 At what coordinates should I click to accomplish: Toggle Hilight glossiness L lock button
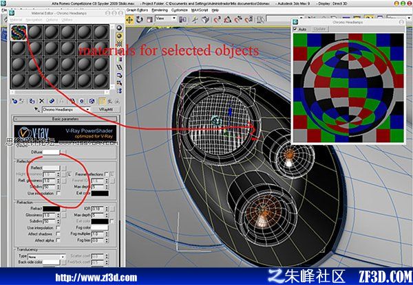pyautogui.click(x=70, y=174)
